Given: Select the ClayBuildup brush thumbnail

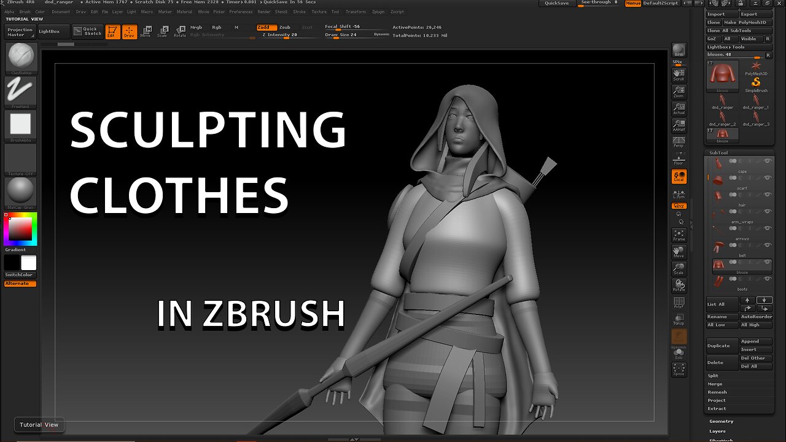Looking at the screenshot, I should click(20, 59).
